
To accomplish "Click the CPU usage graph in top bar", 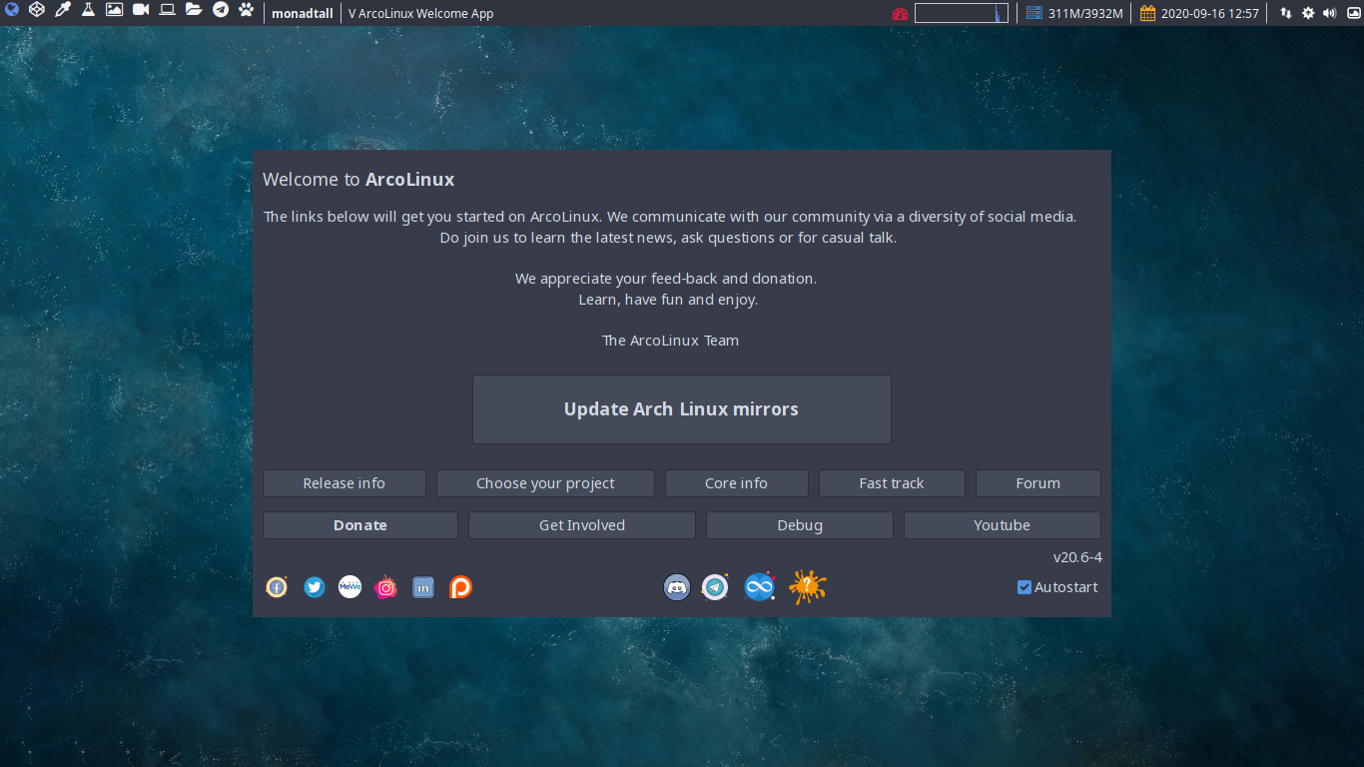I will coord(962,14).
